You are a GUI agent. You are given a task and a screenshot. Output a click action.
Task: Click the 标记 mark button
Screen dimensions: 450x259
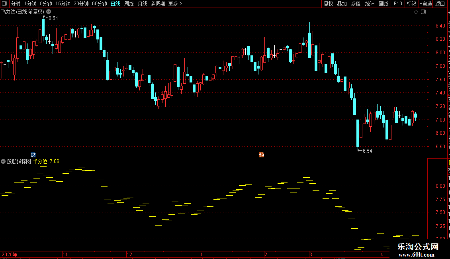point(411,4)
